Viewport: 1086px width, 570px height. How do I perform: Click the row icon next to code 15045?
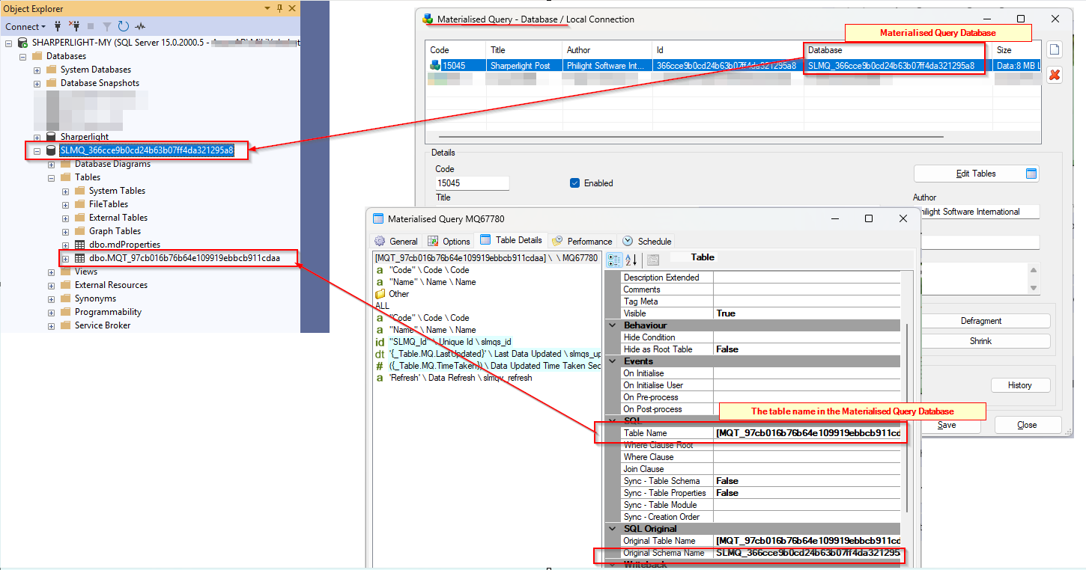pyautogui.click(x=435, y=66)
